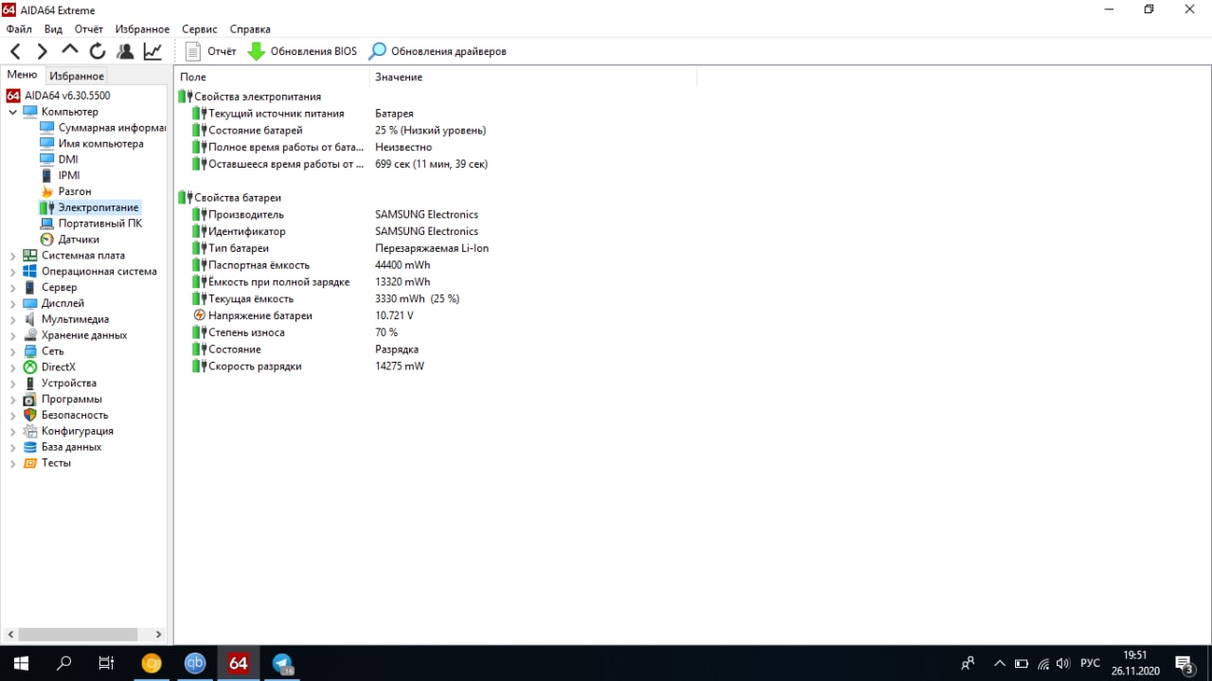
Task: Click the Программы tree icon
Action: point(30,399)
